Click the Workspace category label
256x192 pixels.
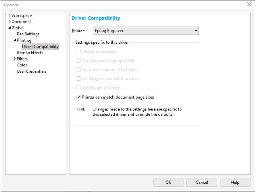coord(22,15)
